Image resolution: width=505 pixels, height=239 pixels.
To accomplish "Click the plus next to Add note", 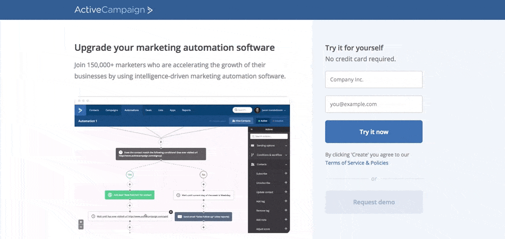I will [x=286, y=220].
